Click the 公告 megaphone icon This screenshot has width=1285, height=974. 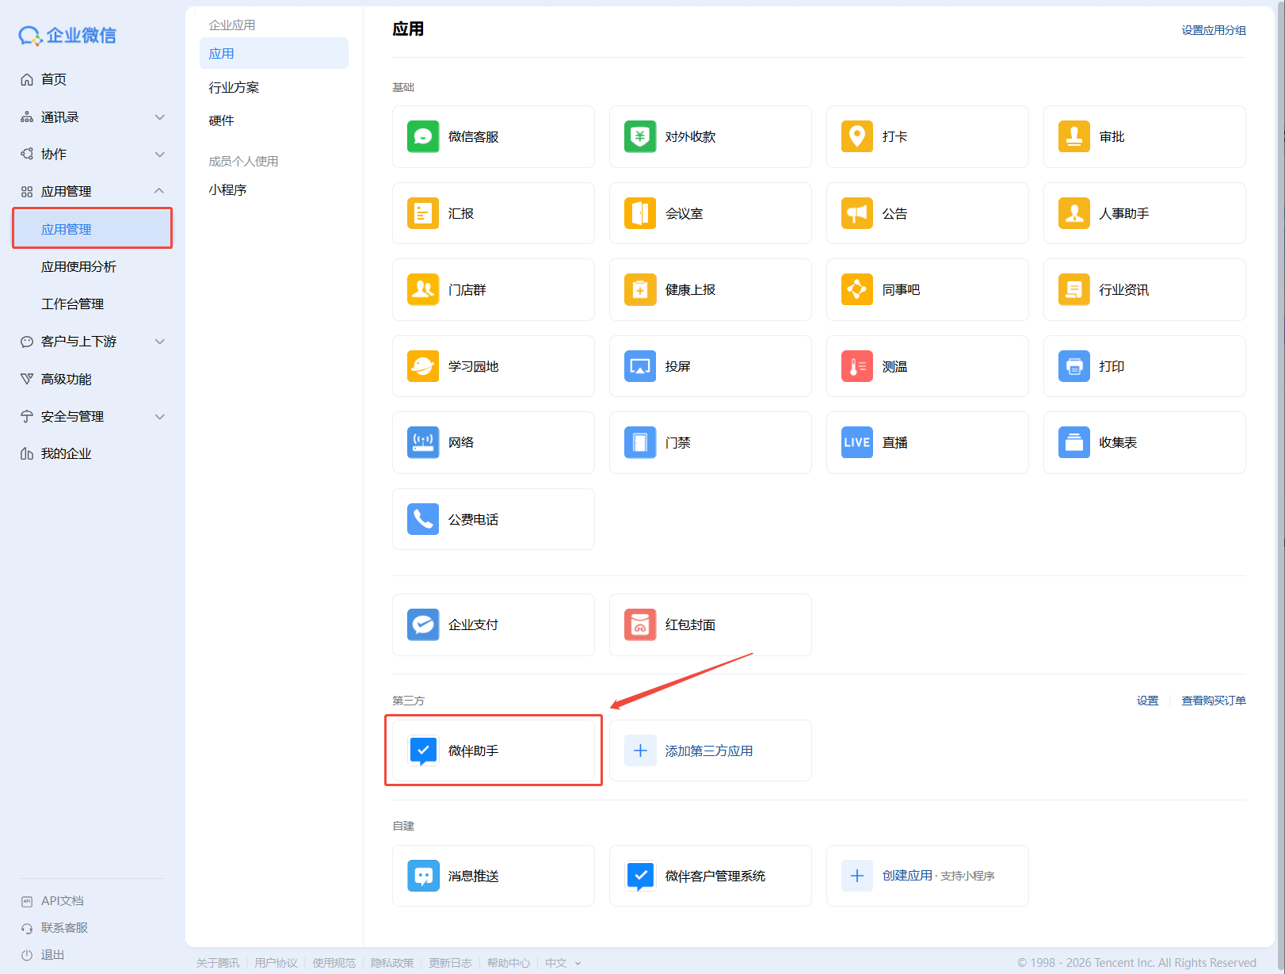click(x=857, y=213)
